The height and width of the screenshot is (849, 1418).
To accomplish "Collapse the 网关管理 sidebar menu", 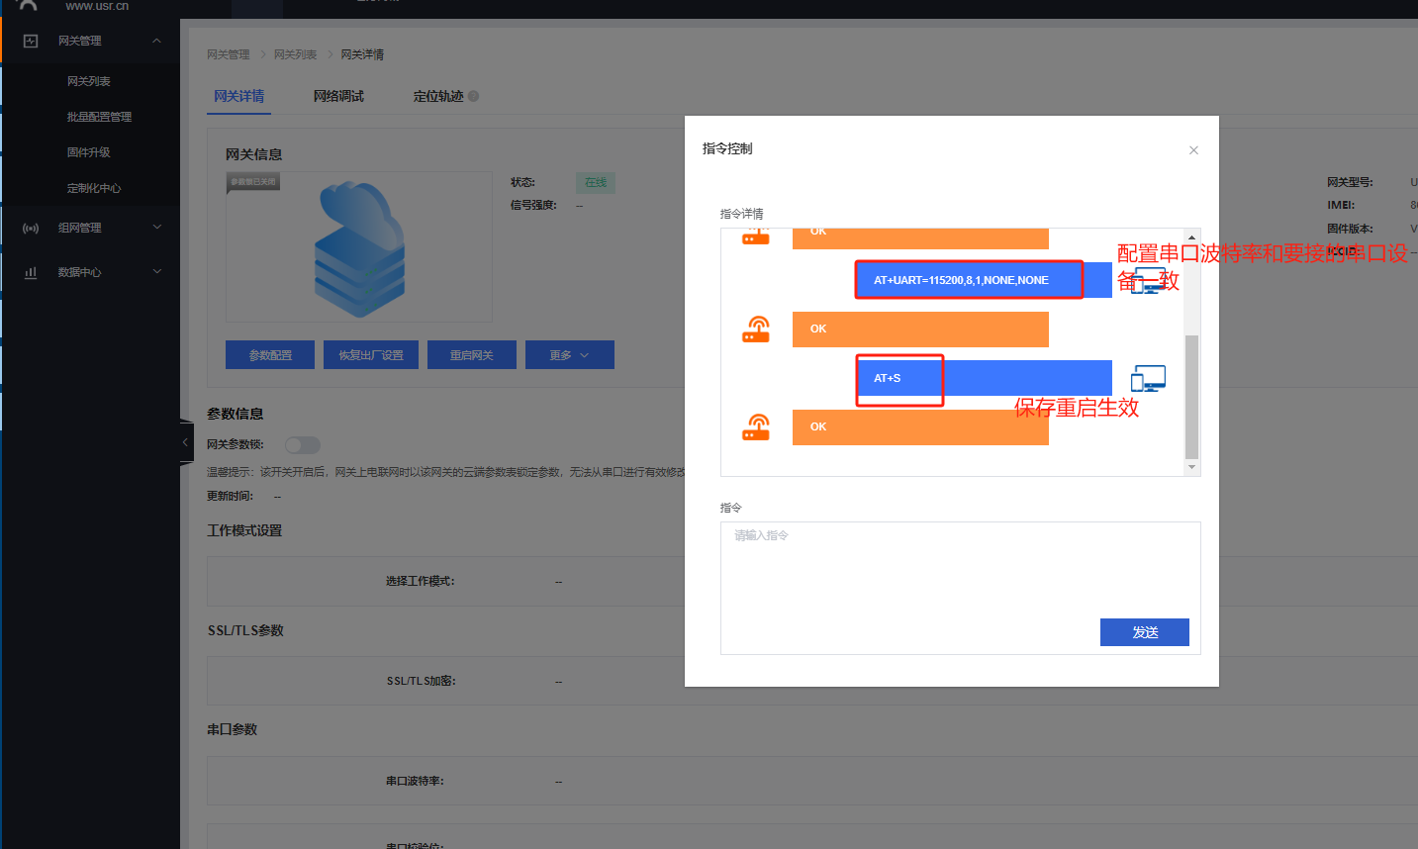I will (x=156, y=41).
